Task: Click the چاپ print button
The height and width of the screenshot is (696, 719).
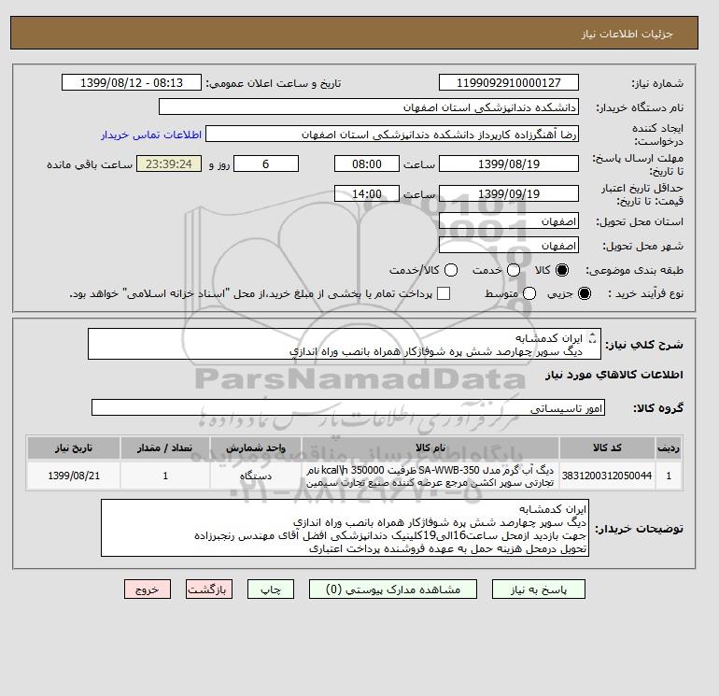Action: click(x=271, y=589)
